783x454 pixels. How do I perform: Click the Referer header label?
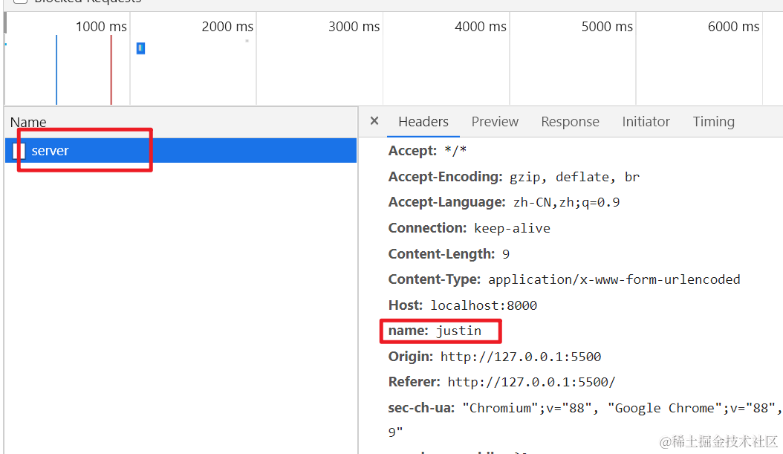(x=414, y=382)
